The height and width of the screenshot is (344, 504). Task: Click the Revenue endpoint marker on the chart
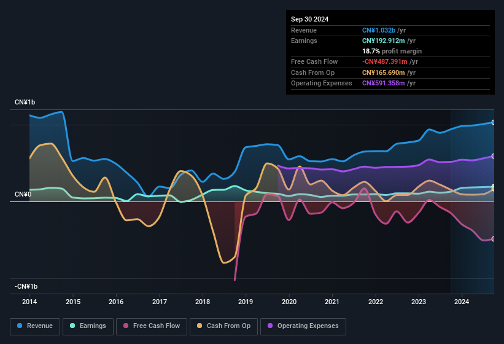tap(494, 122)
